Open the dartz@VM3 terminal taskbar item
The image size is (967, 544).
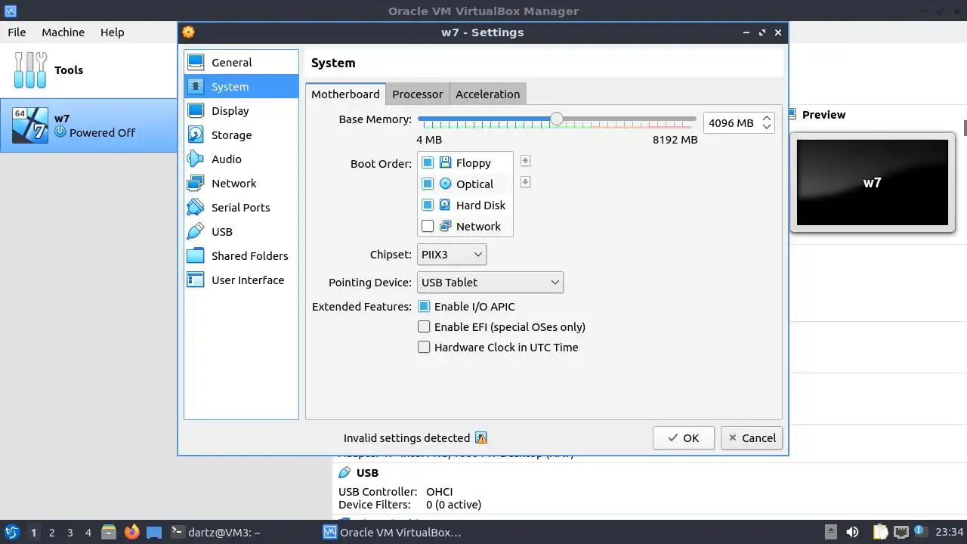[x=215, y=532]
